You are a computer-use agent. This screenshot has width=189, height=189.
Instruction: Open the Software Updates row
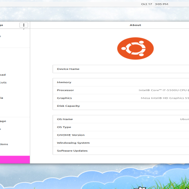click(121, 151)
